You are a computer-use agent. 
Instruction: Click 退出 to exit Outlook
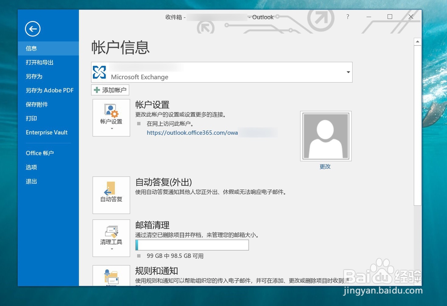coord(48,181)
